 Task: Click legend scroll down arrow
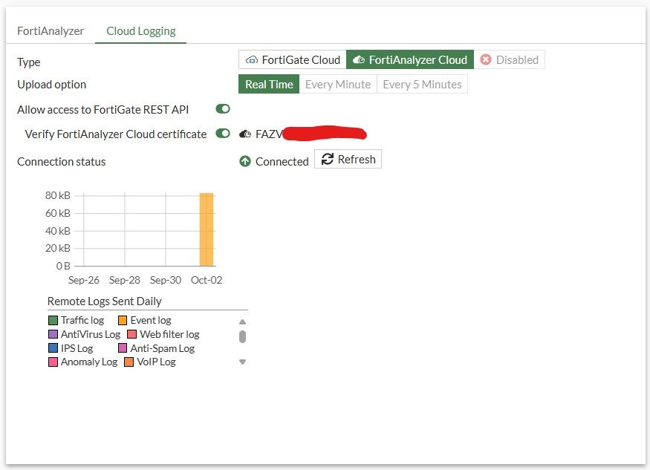[242, 362]
